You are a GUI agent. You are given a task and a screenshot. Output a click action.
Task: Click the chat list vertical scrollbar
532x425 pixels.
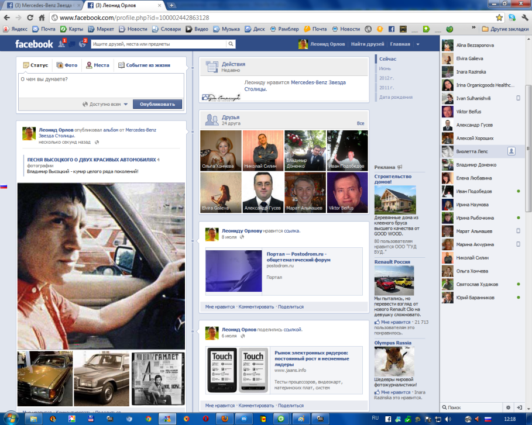pyautogui.click(x=528, y=146)
